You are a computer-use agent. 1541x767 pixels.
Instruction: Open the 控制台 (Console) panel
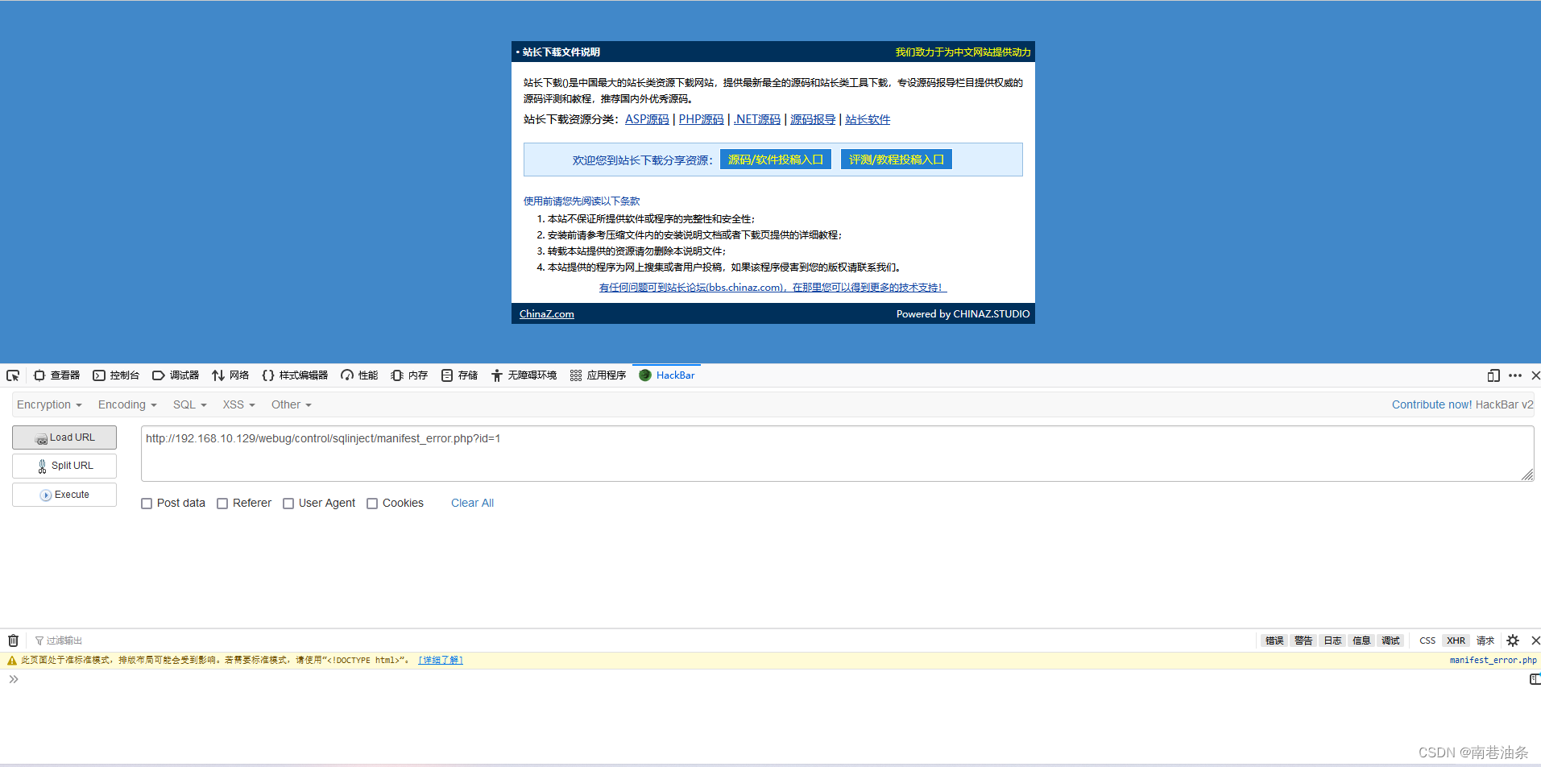(116, 375)
